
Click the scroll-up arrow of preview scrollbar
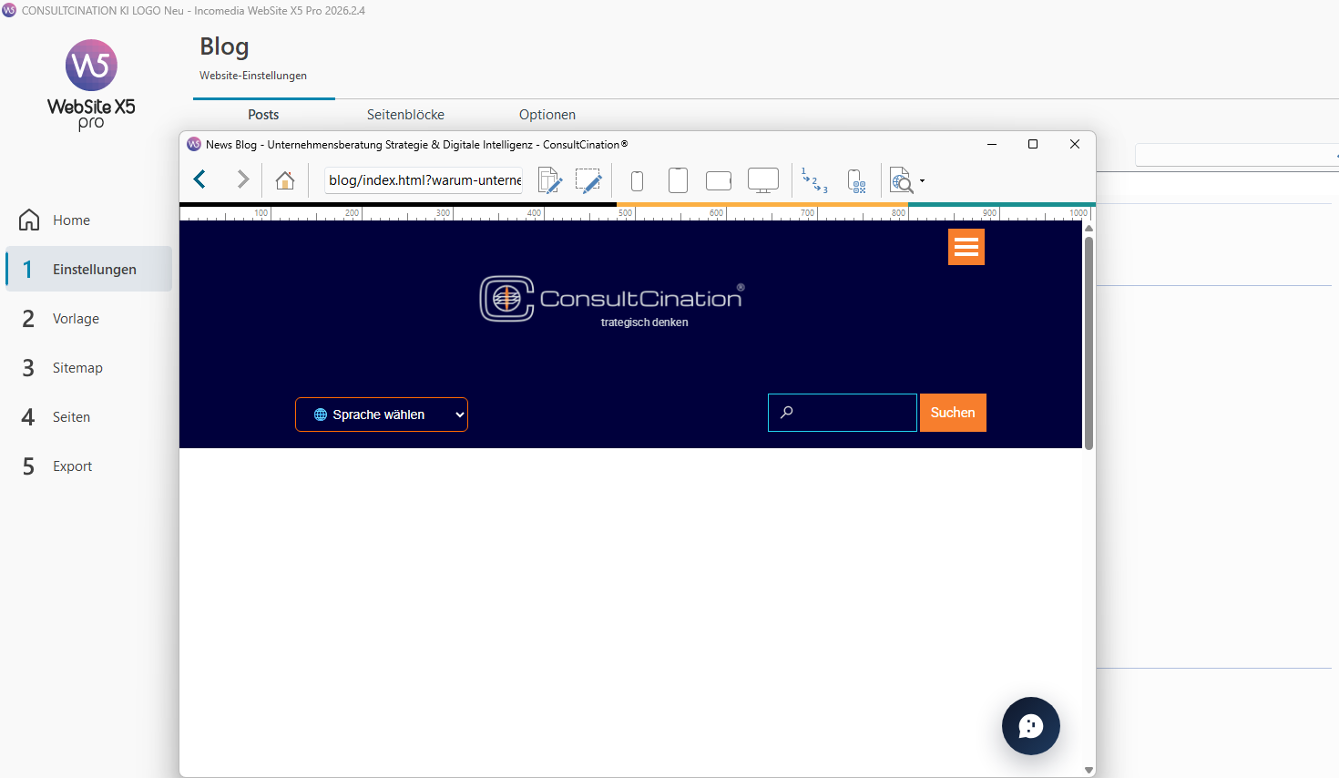click(x=1089, y=228)
